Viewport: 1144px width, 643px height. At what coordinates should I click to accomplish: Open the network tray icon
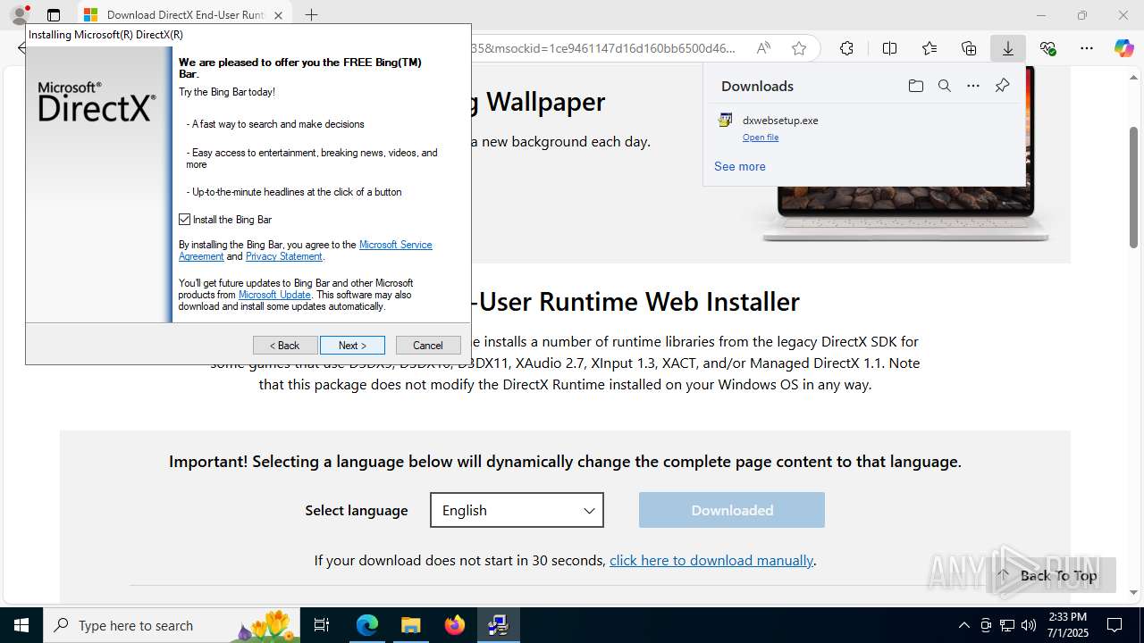click(1007, 625)
